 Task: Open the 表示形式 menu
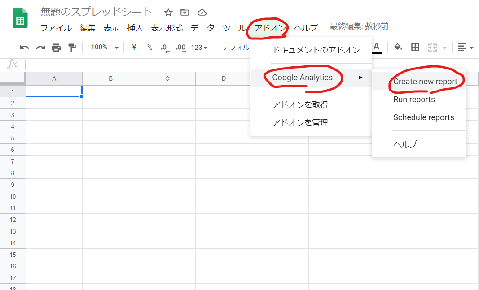167,28
